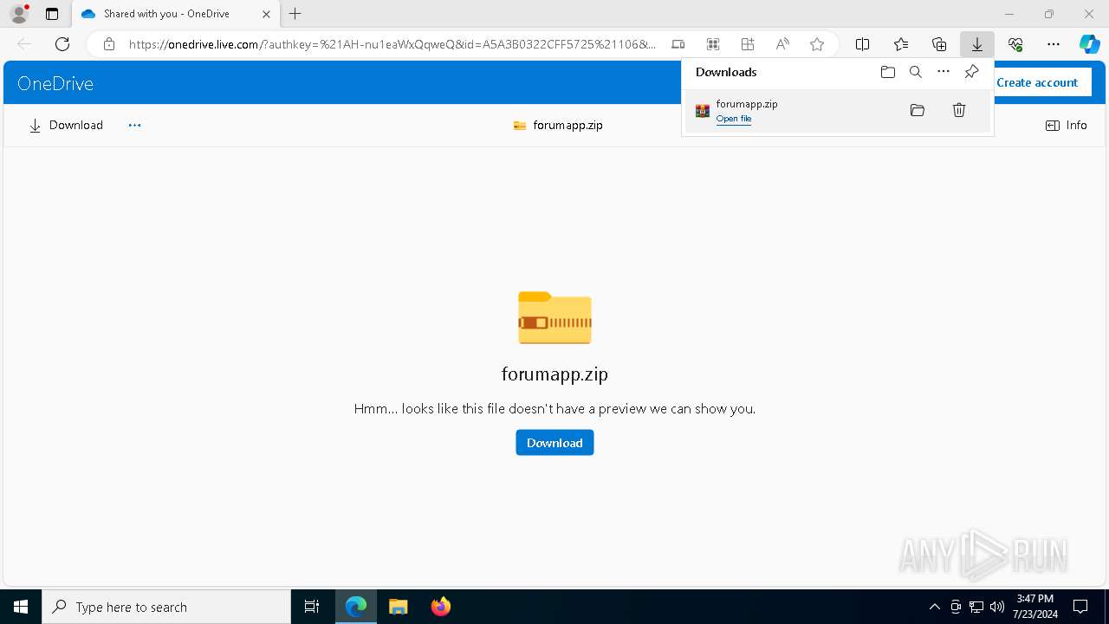Open the cast media icon in address bar
Screen dimensions: 1109x624
tap(678, 44)
